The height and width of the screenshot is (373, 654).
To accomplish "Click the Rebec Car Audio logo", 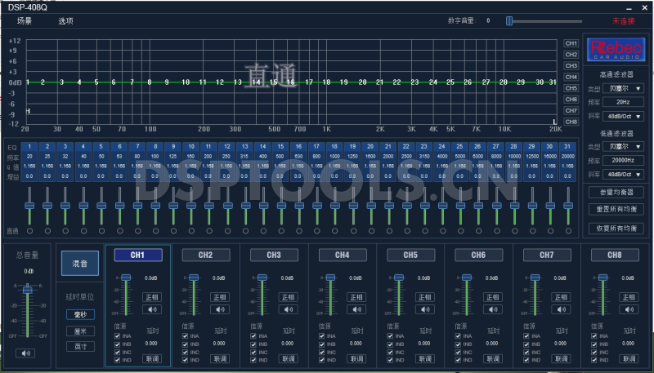I will click(x=616, y=50).
